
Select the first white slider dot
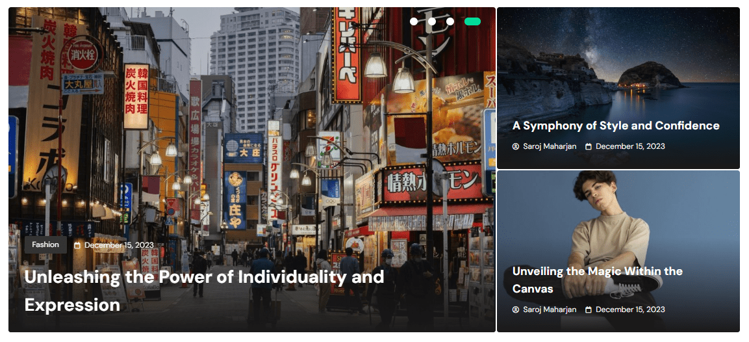click(x=414, y=21)
